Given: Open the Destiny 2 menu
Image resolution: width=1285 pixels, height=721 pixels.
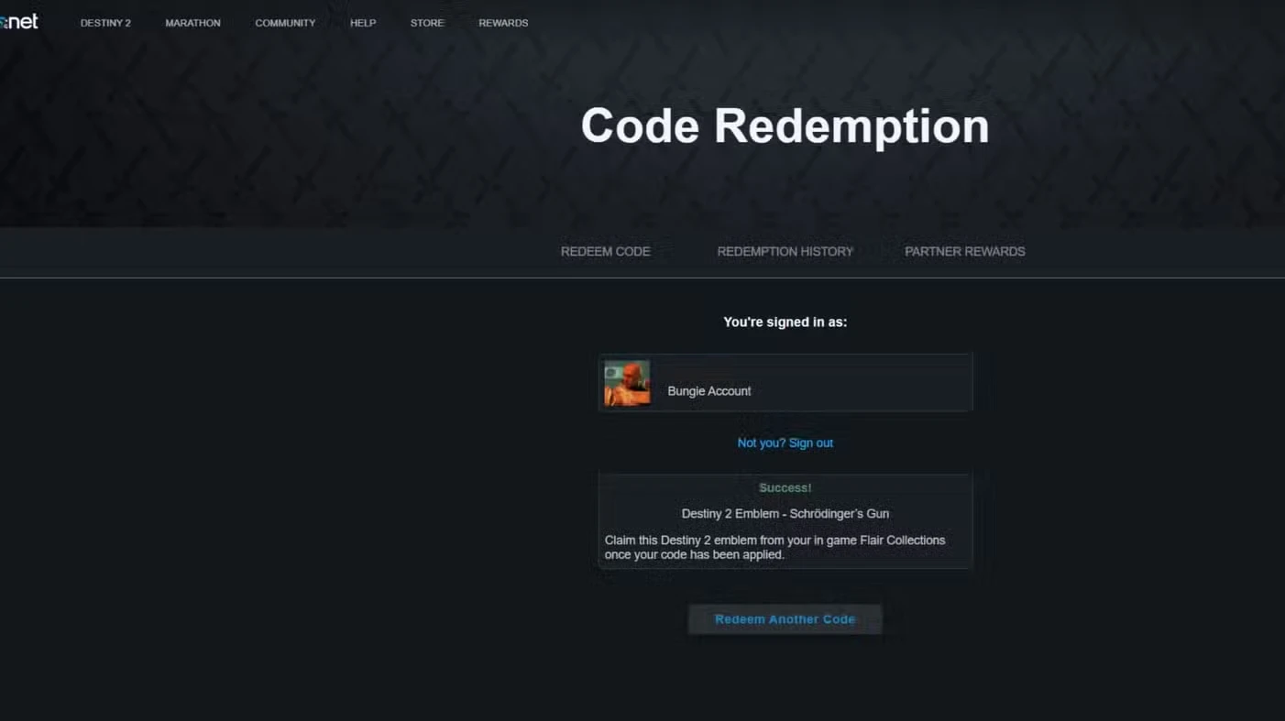Looking at the screenshot, I should point(105,23).
